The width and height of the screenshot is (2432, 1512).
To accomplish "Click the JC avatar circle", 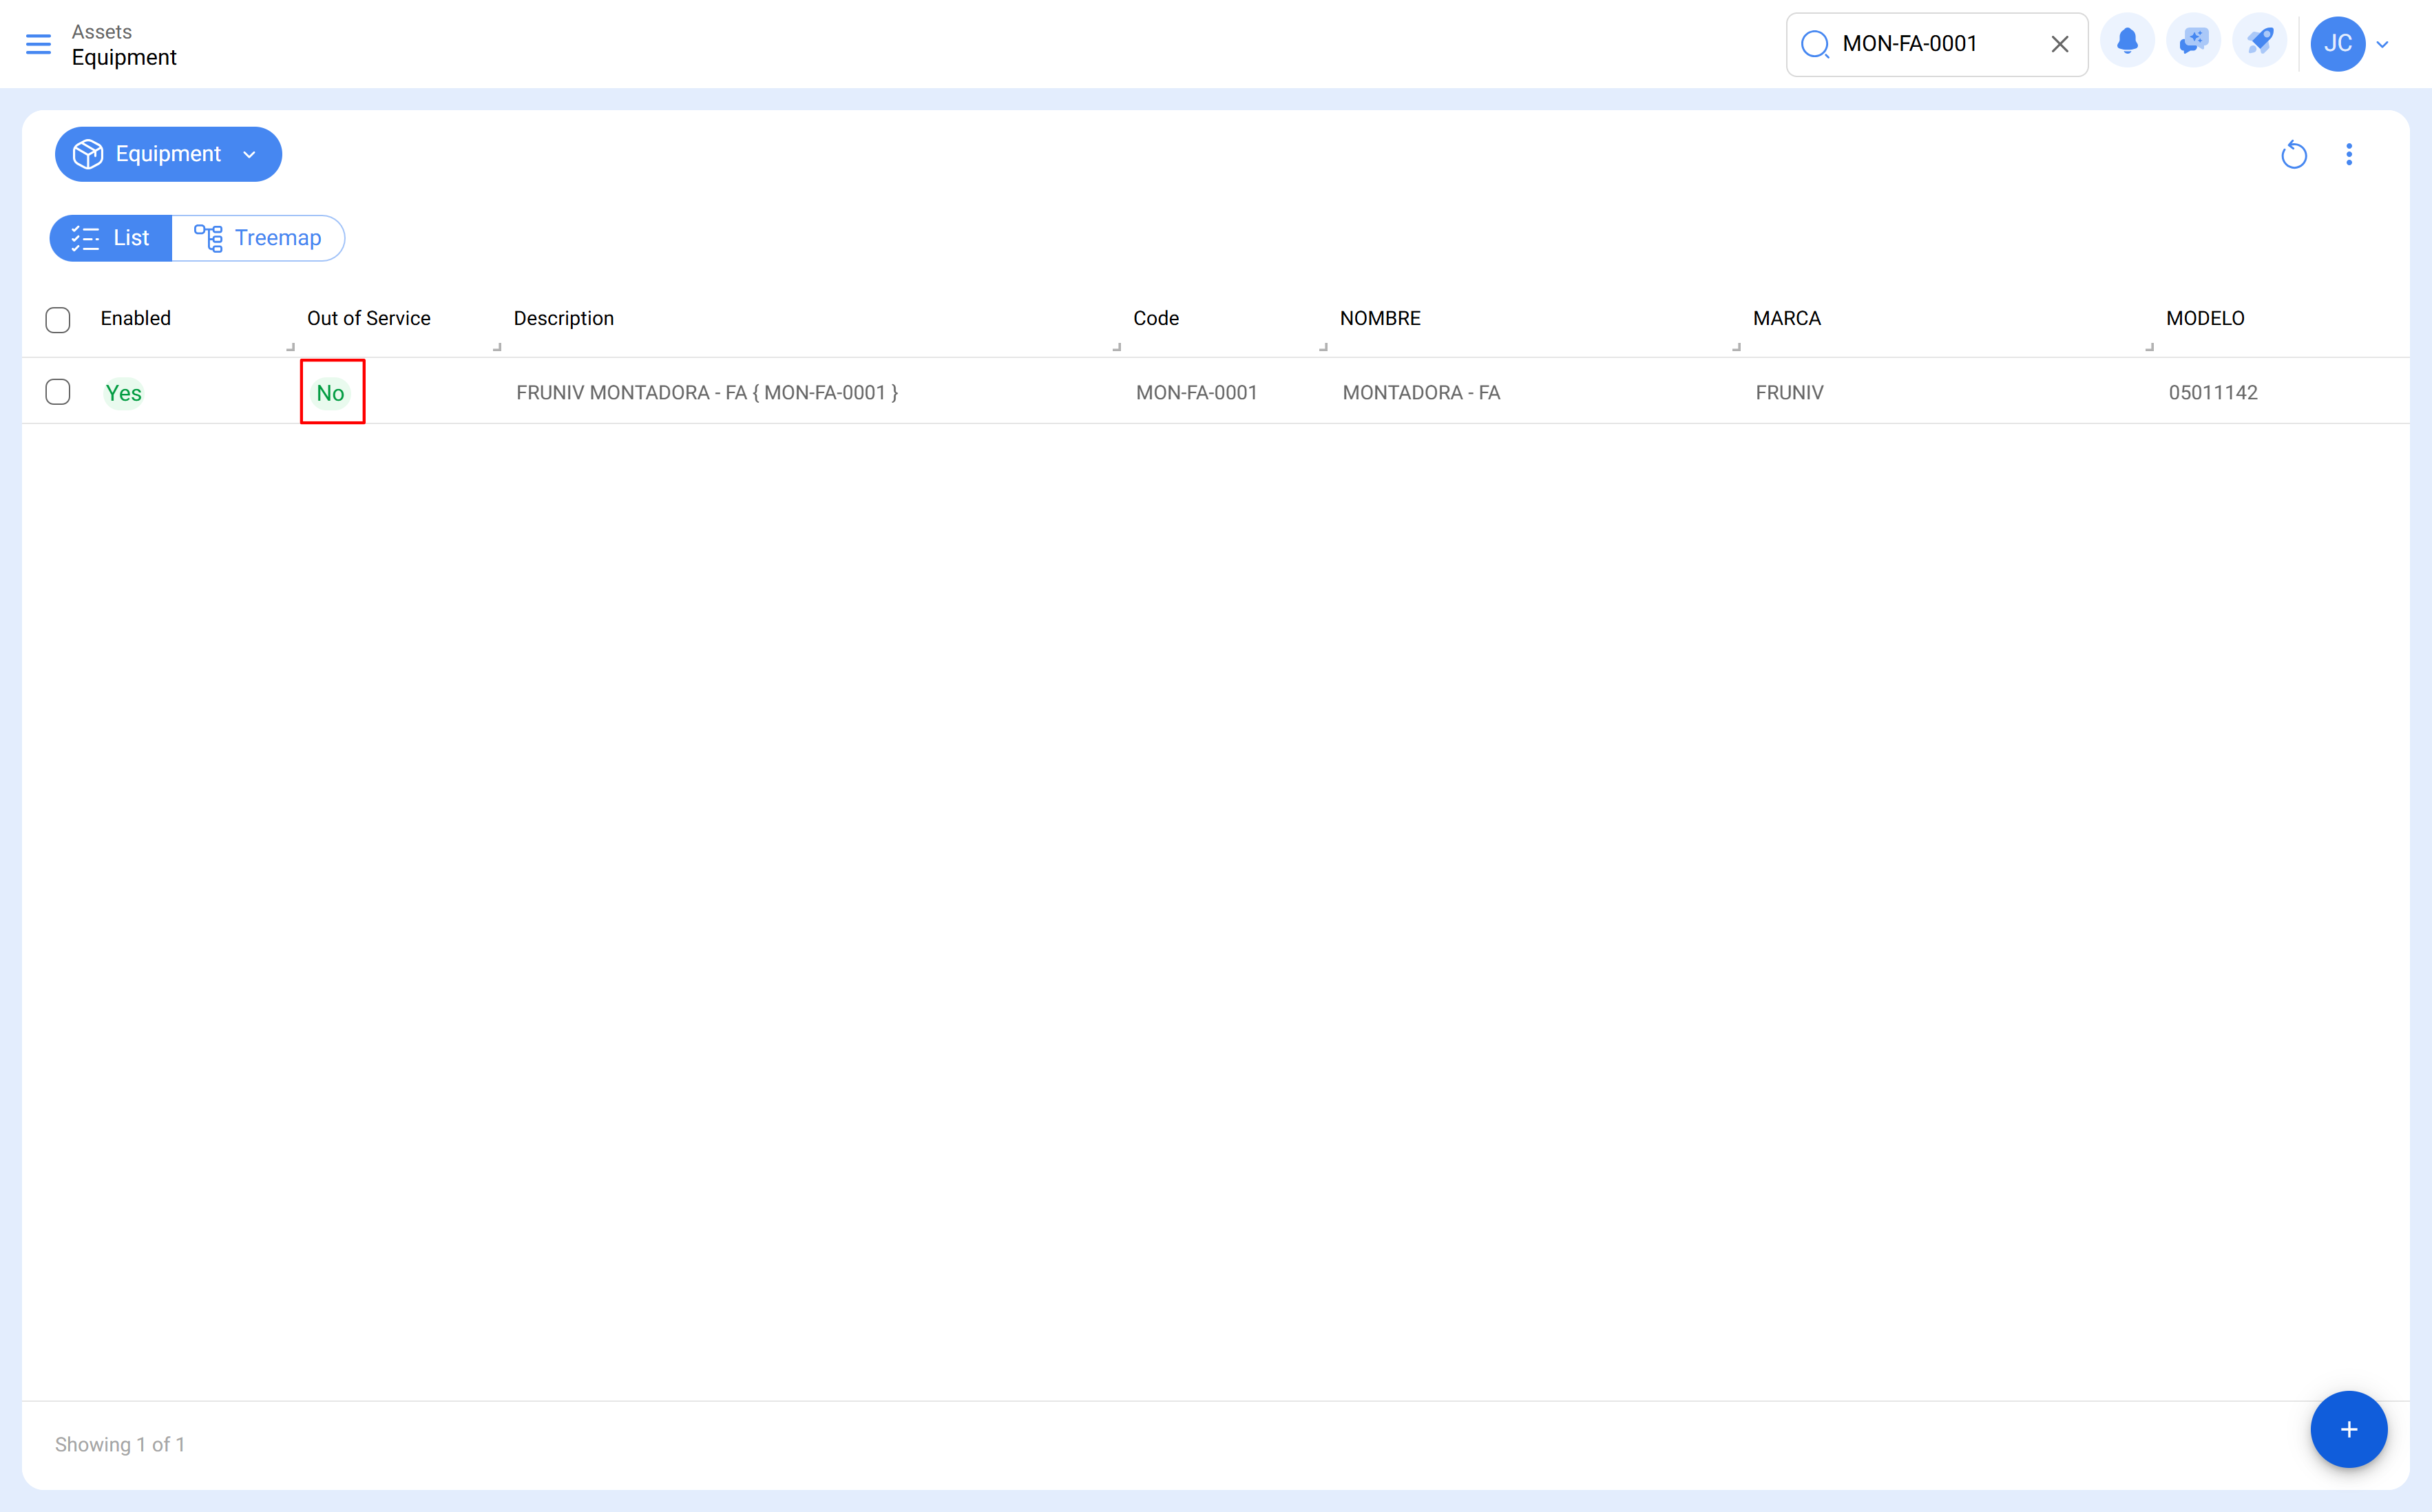I will pos(2337,43).
